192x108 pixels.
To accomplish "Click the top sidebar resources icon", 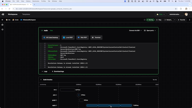I will (2, 25).
